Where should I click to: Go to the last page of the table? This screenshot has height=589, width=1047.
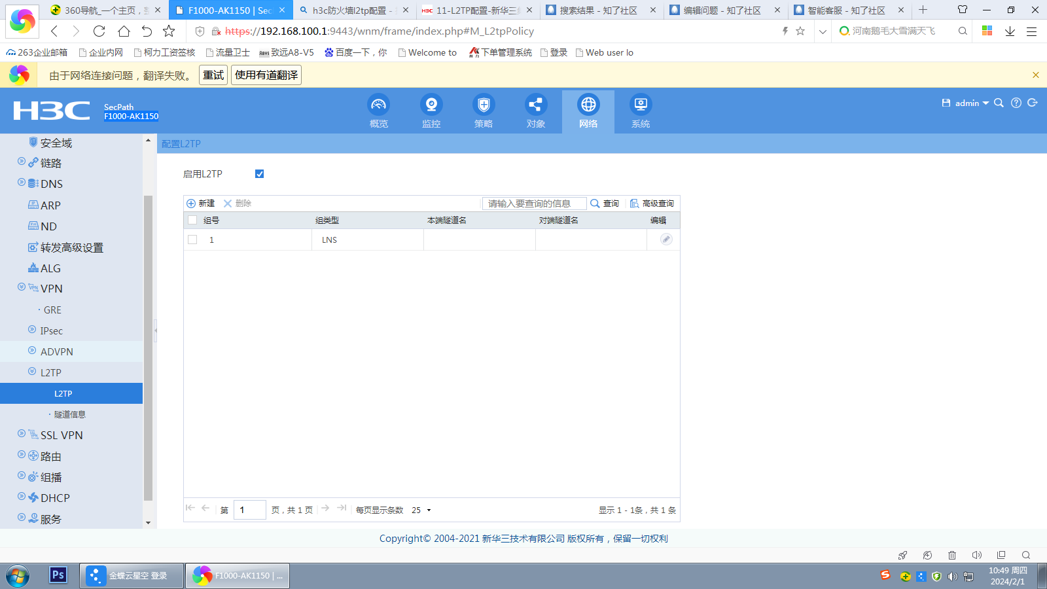pyautogui.click(x=342, y=508)
